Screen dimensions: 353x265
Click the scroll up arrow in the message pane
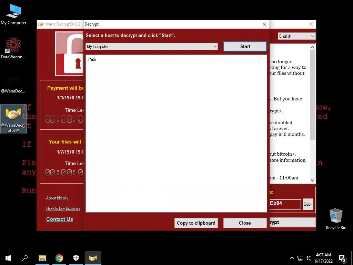312,47
